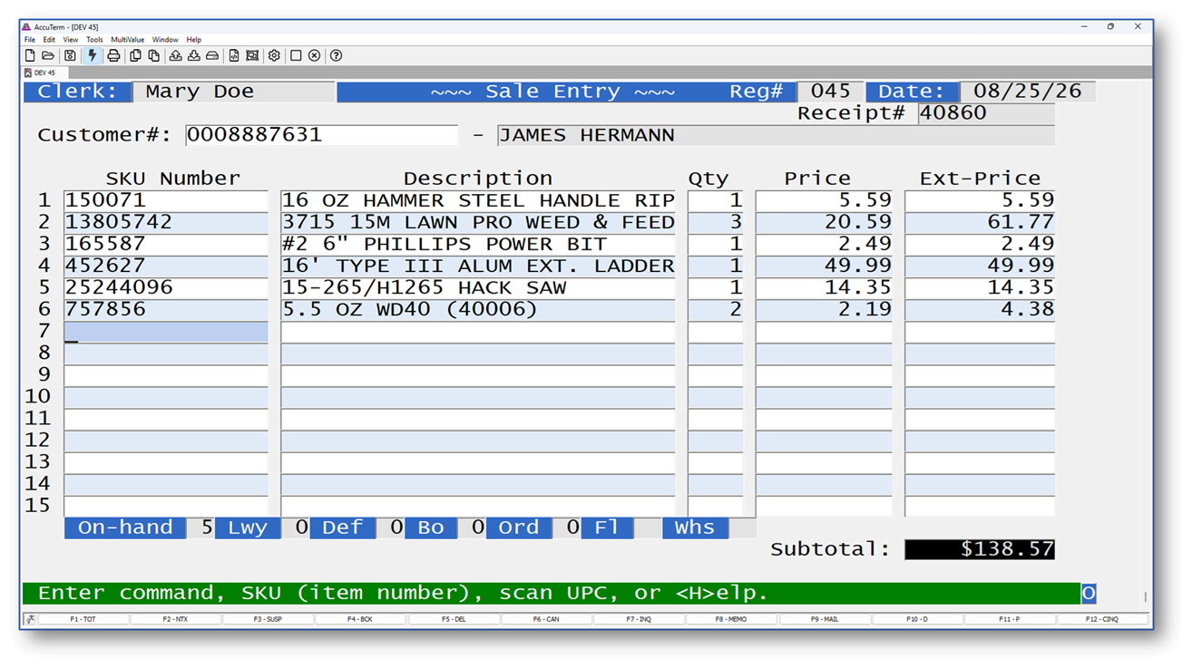Click the F10 - D function key

pos(917,619)
